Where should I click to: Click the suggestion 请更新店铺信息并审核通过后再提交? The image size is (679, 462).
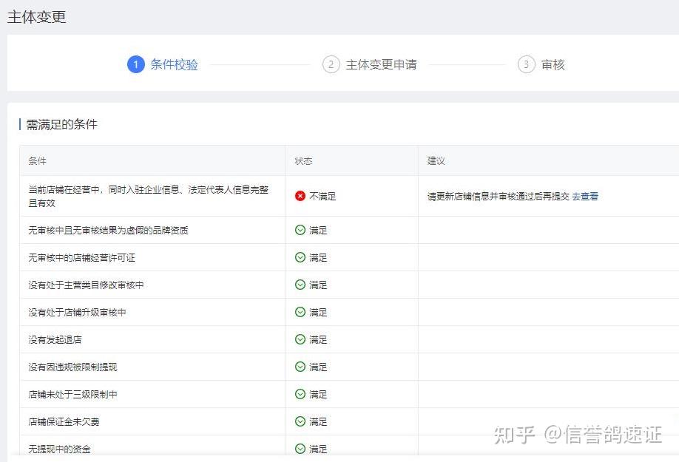(499, 197)
